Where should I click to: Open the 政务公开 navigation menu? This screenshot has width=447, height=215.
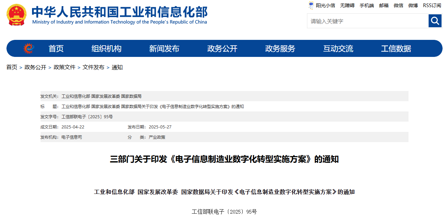coord(221,48)
